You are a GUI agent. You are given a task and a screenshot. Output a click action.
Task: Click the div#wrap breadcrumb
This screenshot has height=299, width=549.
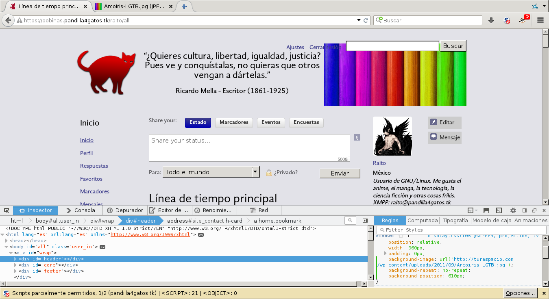click(x=102, y=221)
